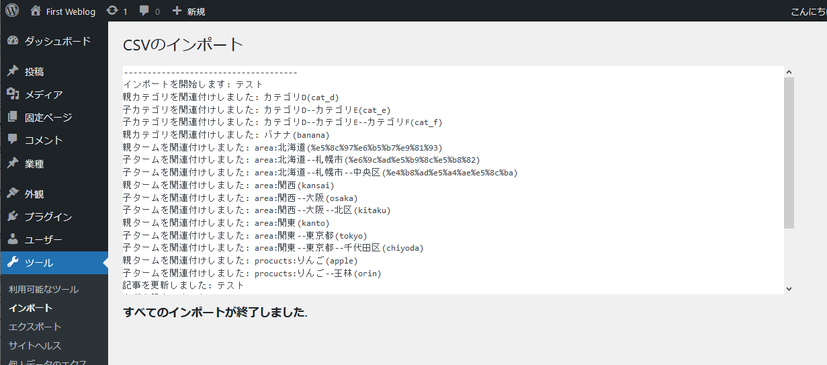Click the log line ending with カテゴリD(cat_d)
Image resolution: width=827 pixels, height=365 pixels.
231,97
